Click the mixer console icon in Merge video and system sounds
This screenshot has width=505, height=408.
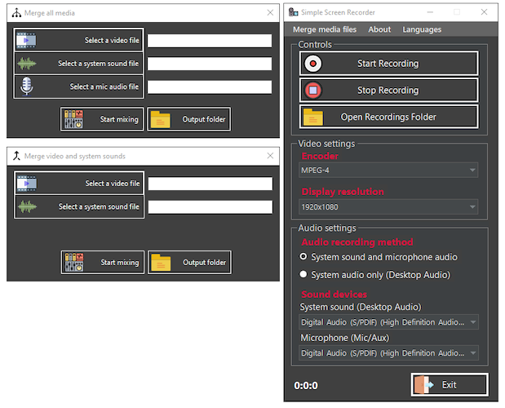point(74,262)
